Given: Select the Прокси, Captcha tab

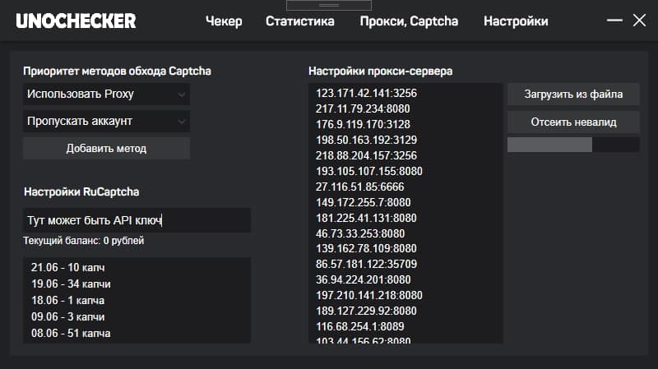Looking at the screenshot, I should [x=409, y=21].
